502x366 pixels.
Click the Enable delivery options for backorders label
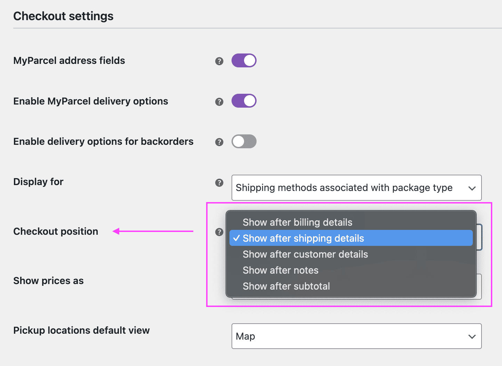point(103,141)
